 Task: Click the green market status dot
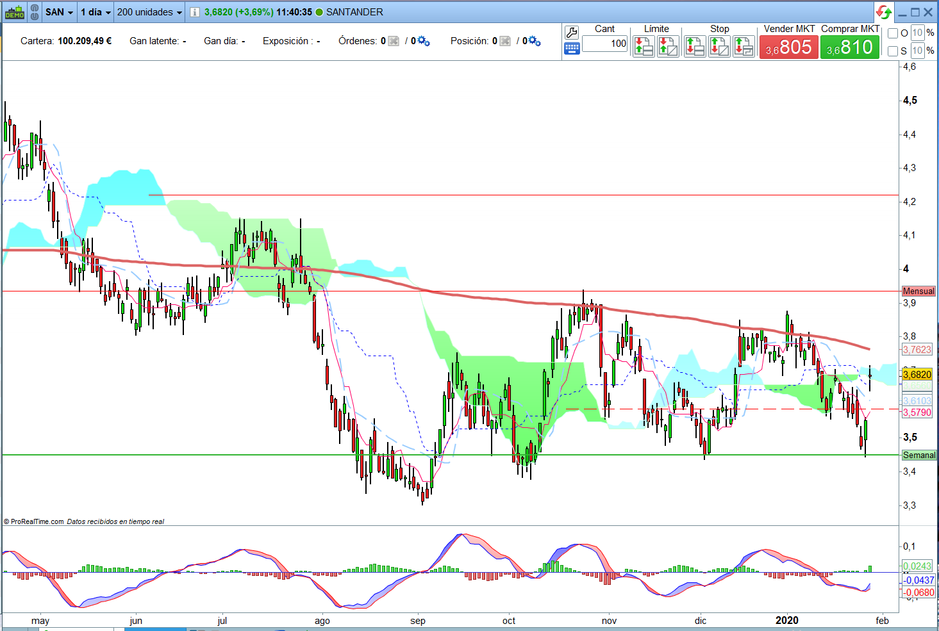[x=319, y=12]
